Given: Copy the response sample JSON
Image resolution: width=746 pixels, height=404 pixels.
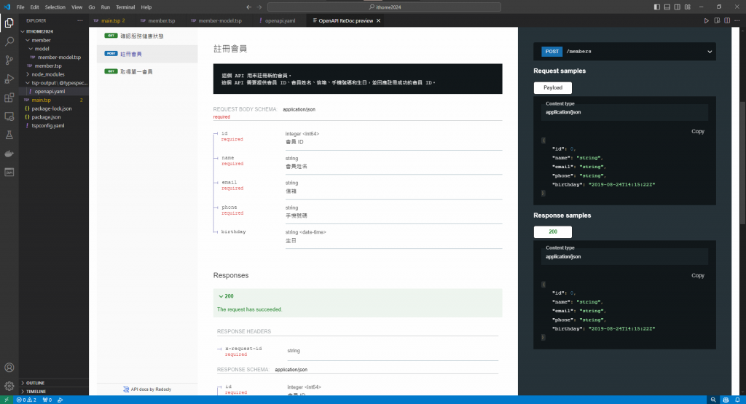Looking at the screenshot, I should pos(697,276).
